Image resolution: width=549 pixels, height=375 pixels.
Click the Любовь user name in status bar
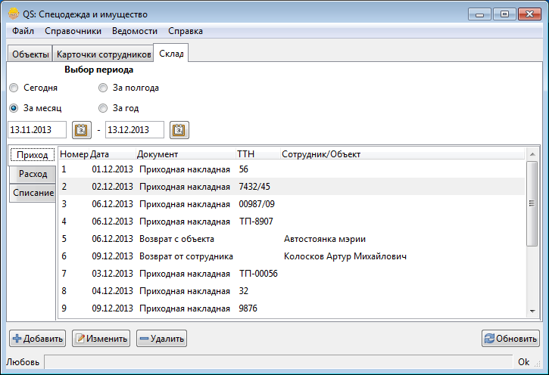click(x=23, y=362)
